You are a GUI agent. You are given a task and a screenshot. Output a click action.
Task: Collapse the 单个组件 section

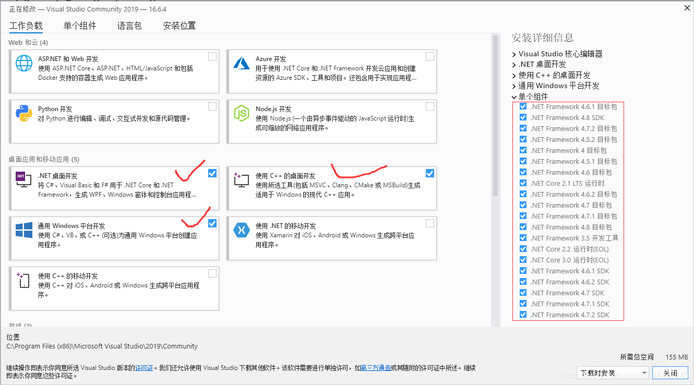pos(514,97)
